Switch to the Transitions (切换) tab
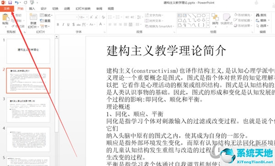Image resolution: width=275 pixels, height=166 pixels. coord(55,9)
